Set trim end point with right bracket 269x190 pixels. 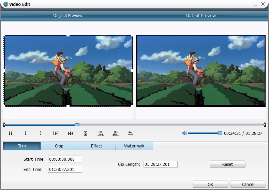point(41,133)
